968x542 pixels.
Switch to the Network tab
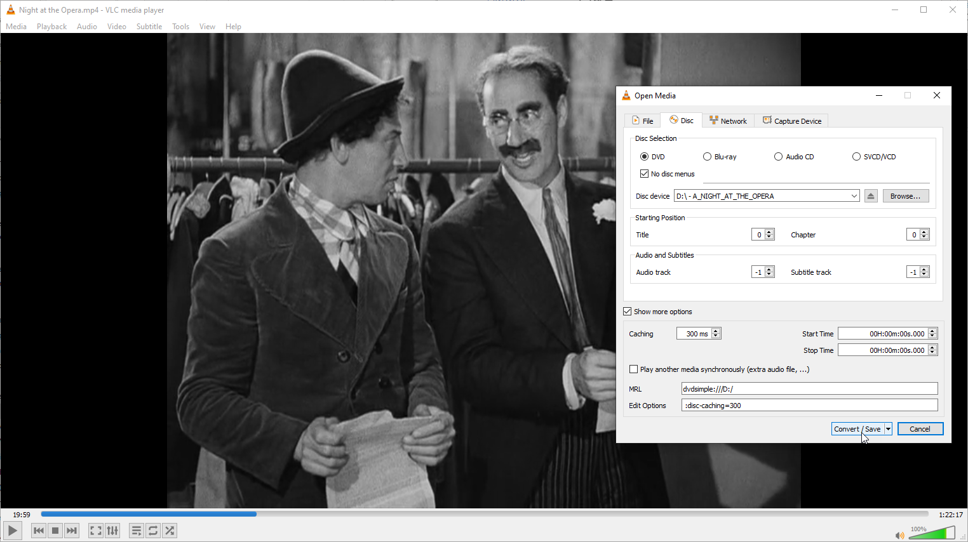point(728,121)
